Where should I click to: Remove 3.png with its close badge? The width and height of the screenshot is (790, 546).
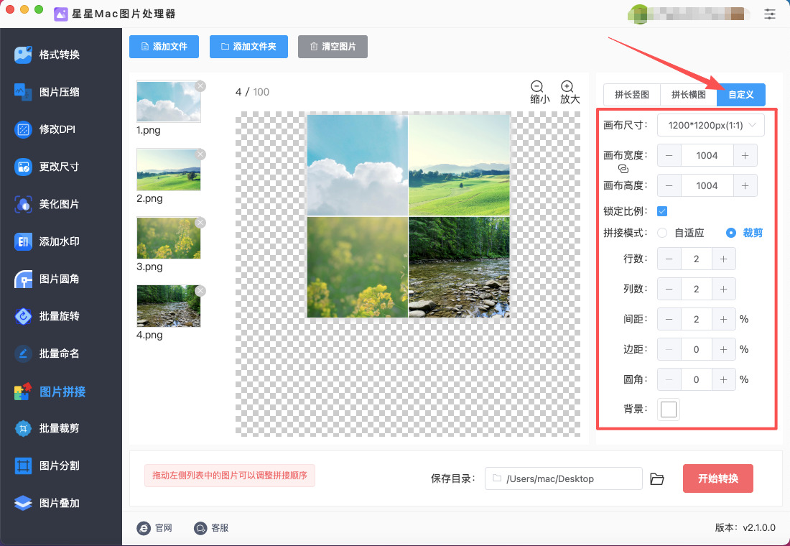200,223
